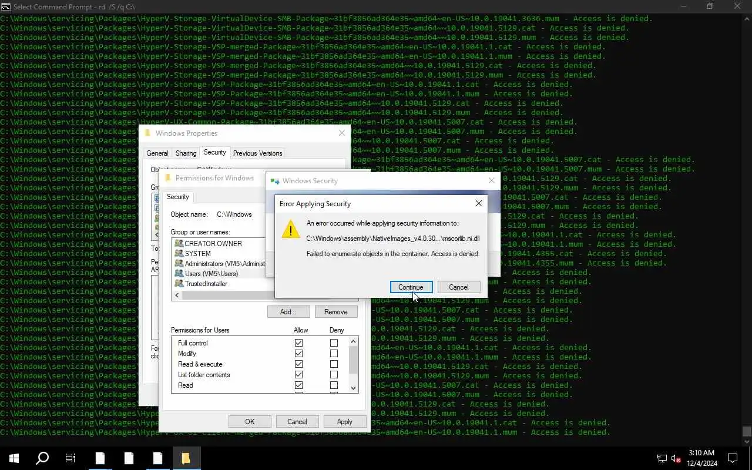The width and height of the screenshot is (752, 470).
Task: Click the Add... button
Action: point(288,312)
